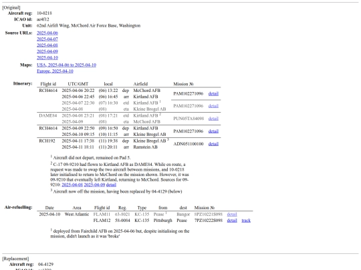Open the USA 2025-04-06 to 2025-04-10 map
The width and height of the screenshot is (361, 270).
pos(66,65)
